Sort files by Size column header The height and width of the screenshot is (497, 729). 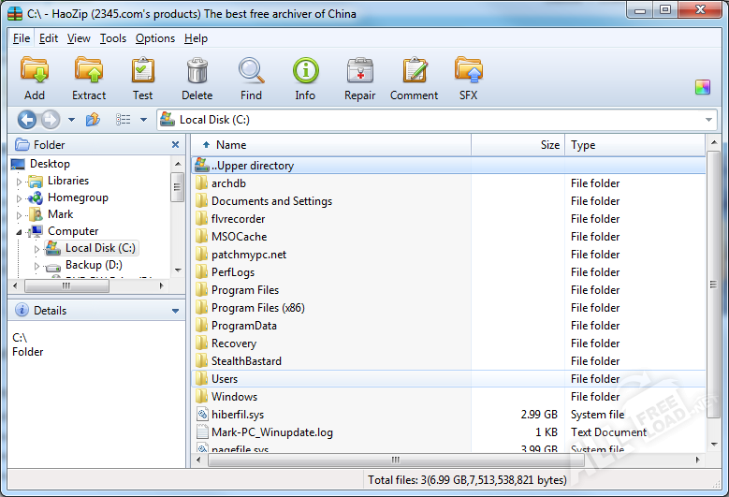518,145
